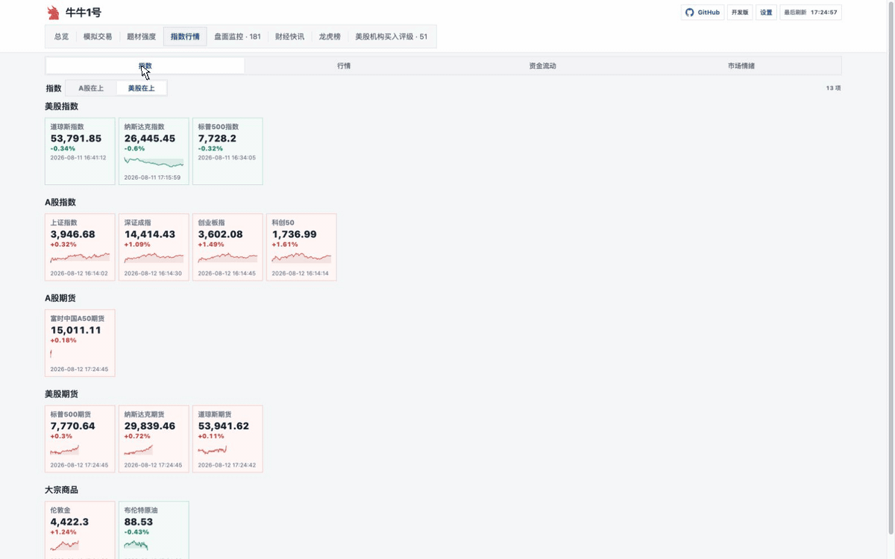Click the 13 项 item count
The width and height of the screenshot is (895, 559).
pyautogui.click(x=833, y=88)
